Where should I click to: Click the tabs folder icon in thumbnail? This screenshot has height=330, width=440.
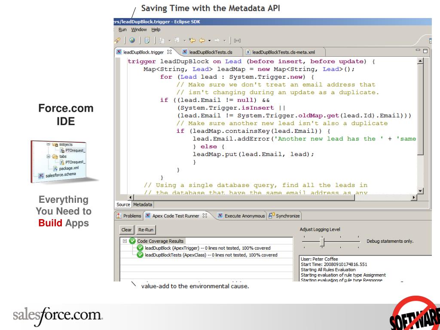pyautogui.click(x=55, y=156)
